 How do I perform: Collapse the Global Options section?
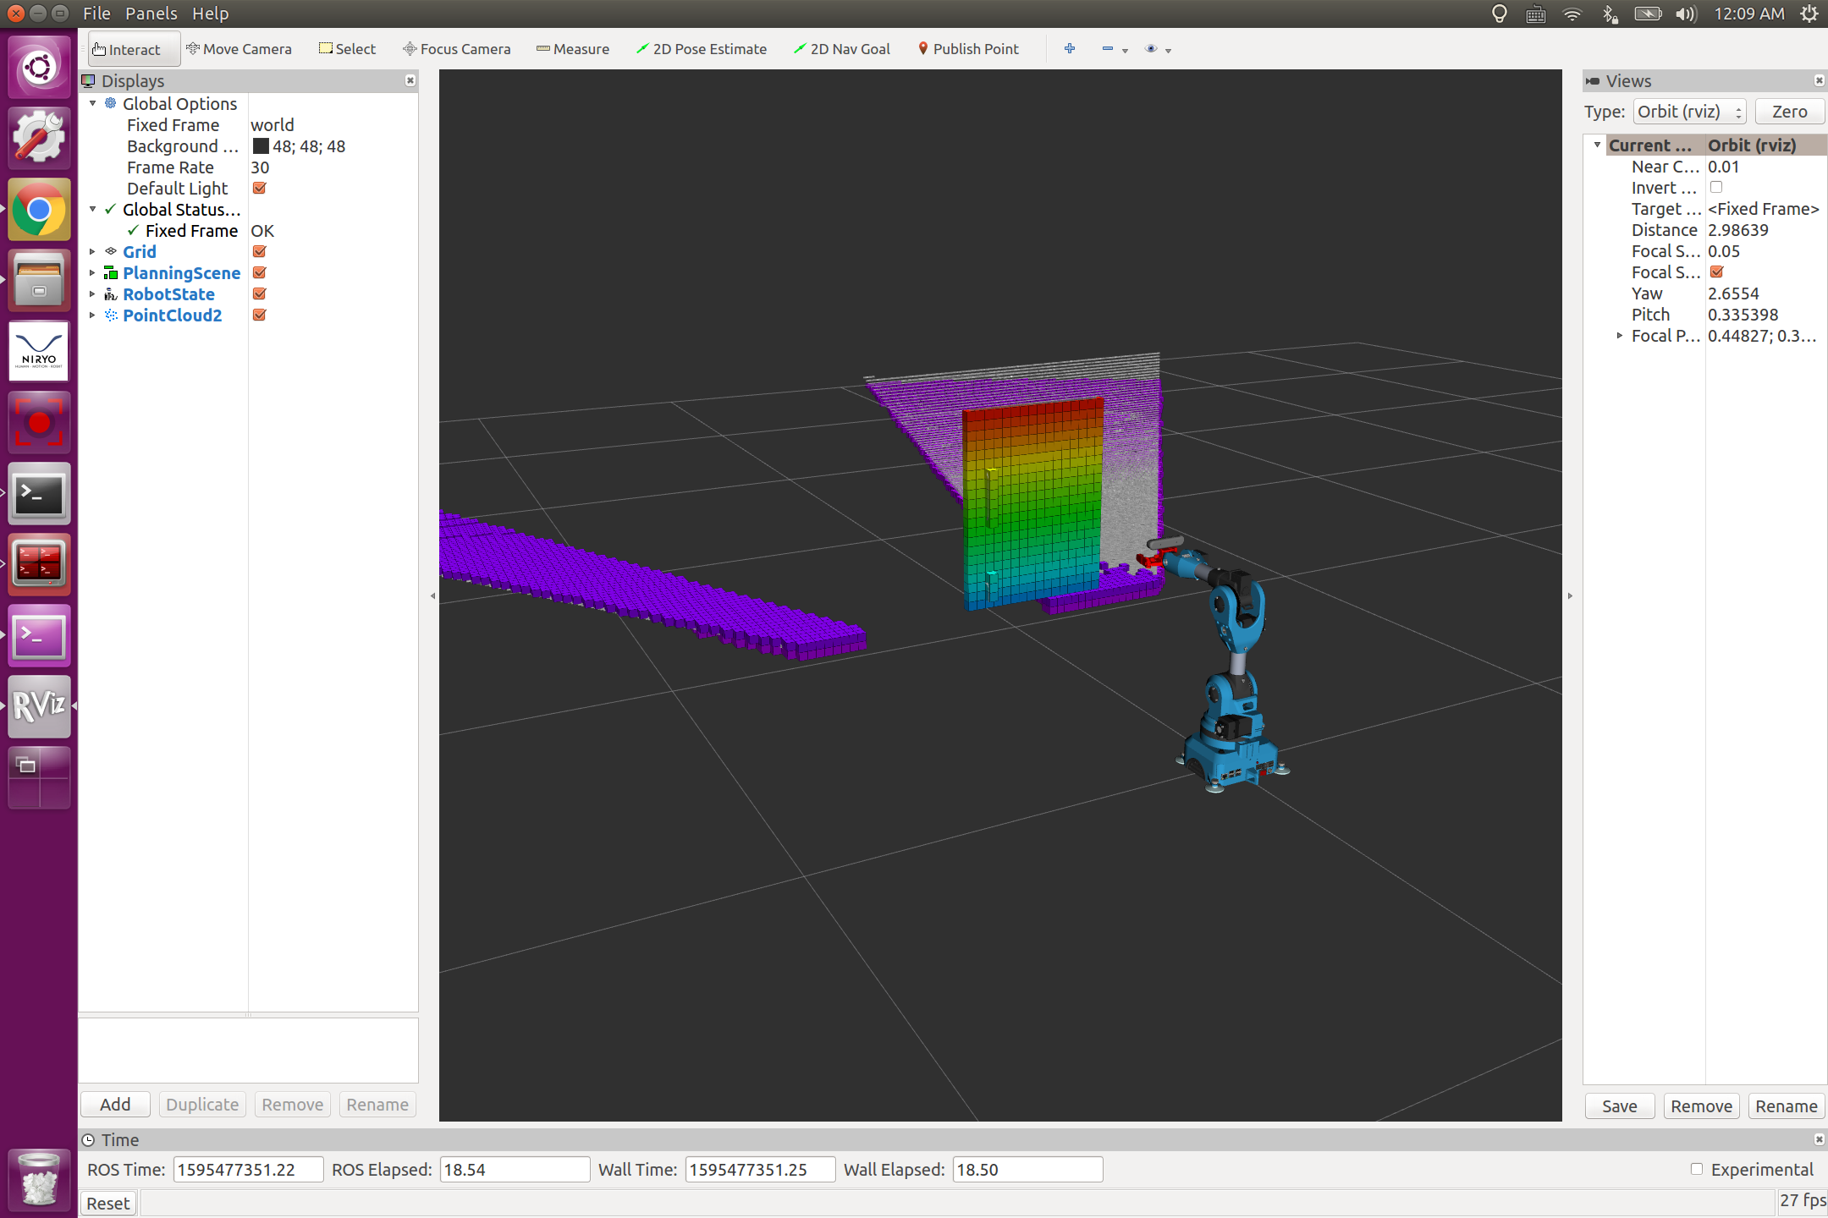92,103
